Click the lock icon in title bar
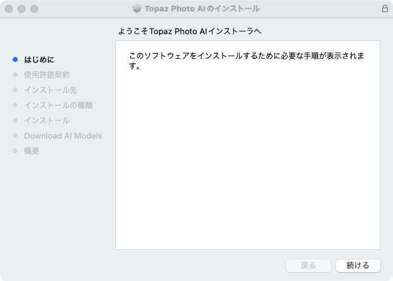Image resolution: width=393 pixels, height=281 pixels. pos(385,8)
